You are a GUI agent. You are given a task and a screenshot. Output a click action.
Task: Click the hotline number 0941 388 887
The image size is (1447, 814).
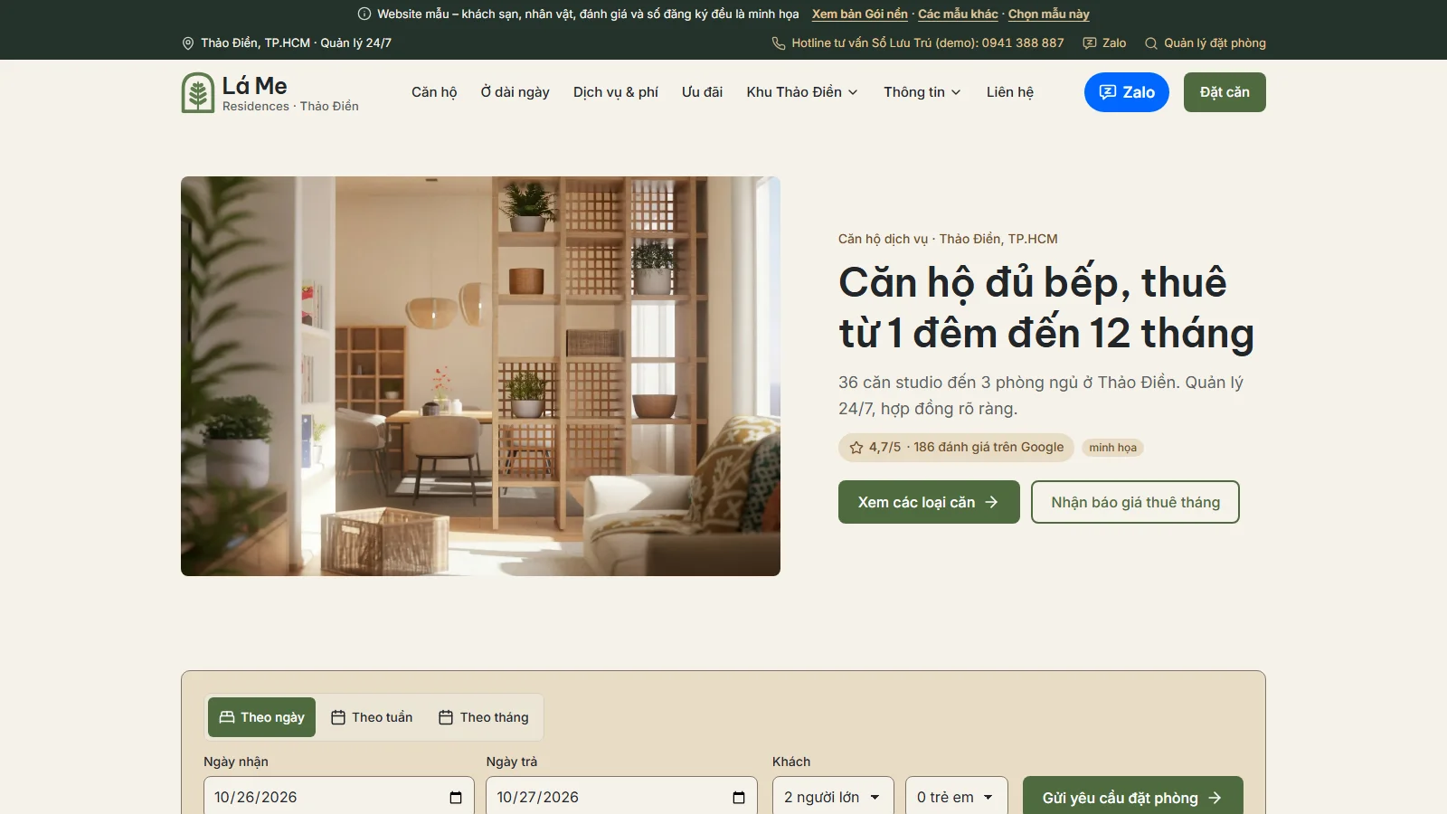tap(1023, 43)
